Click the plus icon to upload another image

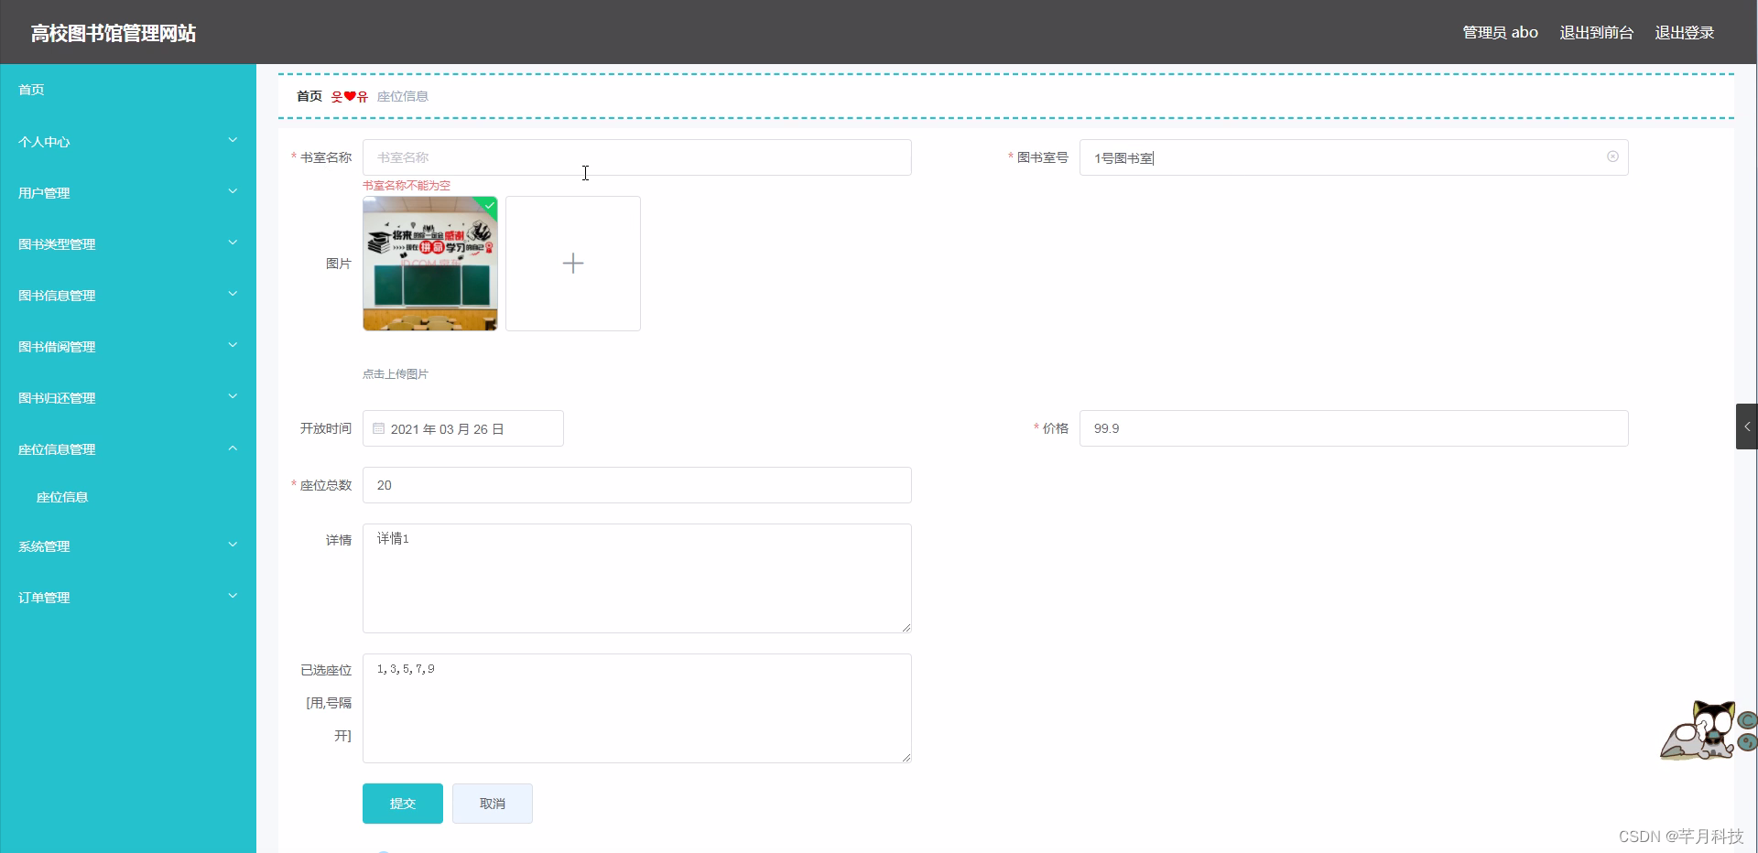572,264
